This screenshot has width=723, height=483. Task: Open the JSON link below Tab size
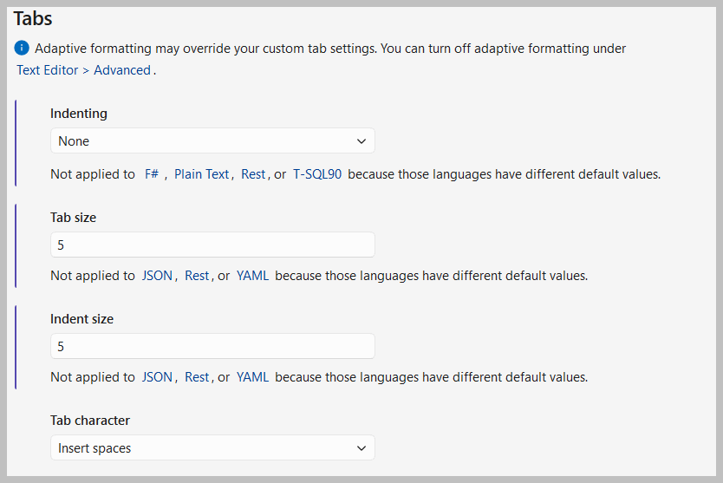[157, 276]
